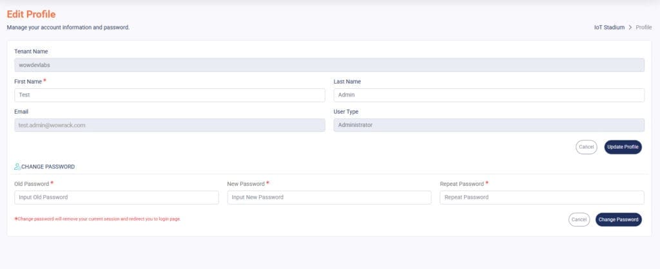Submit with the Change Password button

click(x=618, y=220)
